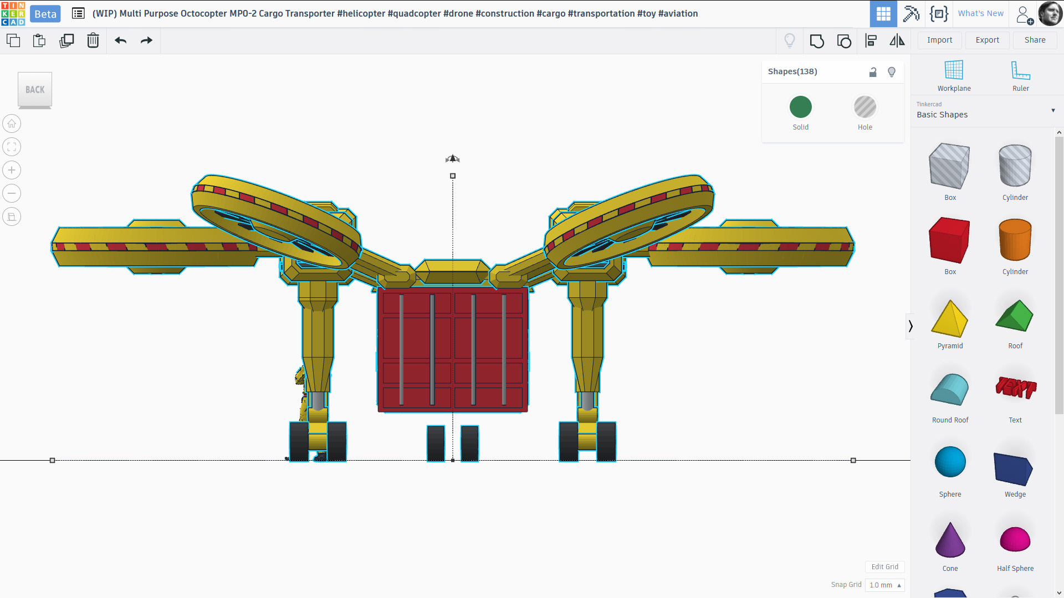The image size is (1064, 598).
Task: Click the Export button
Action: (987, 40)
